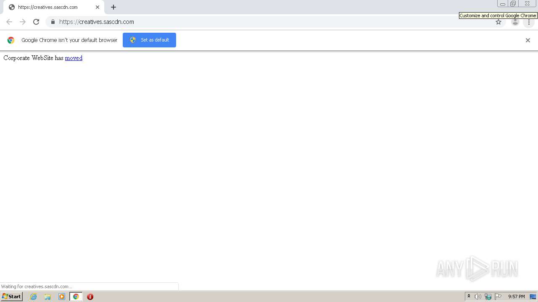538x302 pixels.
Task: Select the creatives.sascdn.com tab
Action: click(x=54, y=7)
